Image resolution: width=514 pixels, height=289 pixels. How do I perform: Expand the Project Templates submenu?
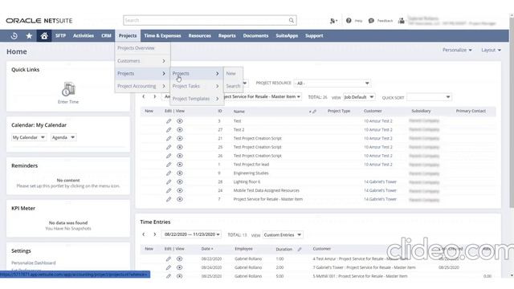coord(196,99)
